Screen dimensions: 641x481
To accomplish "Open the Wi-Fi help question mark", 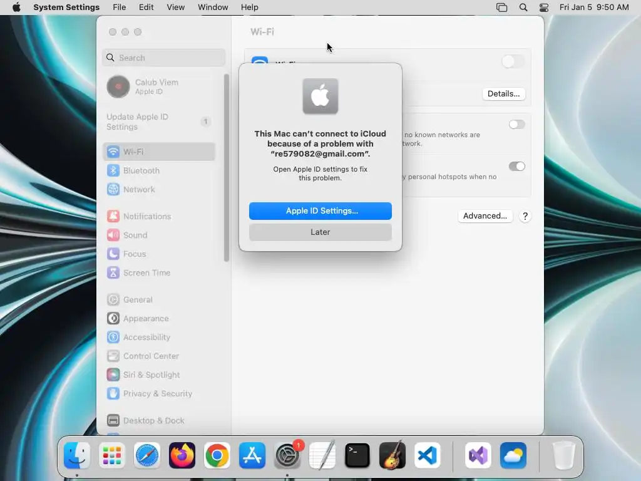I will point(525,216).
